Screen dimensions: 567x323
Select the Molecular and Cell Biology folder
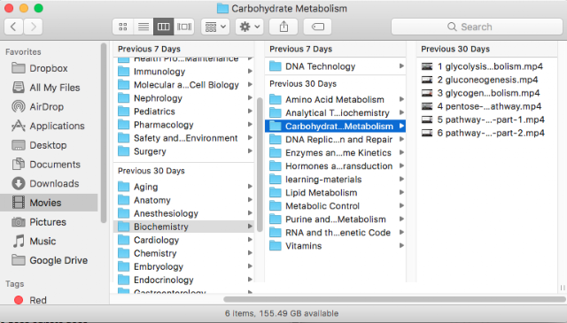click(183, 85)
